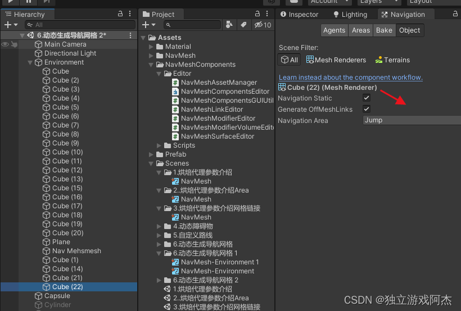
Task: Uncheck the Navigation Static checkbox
Action: point(367,98)
